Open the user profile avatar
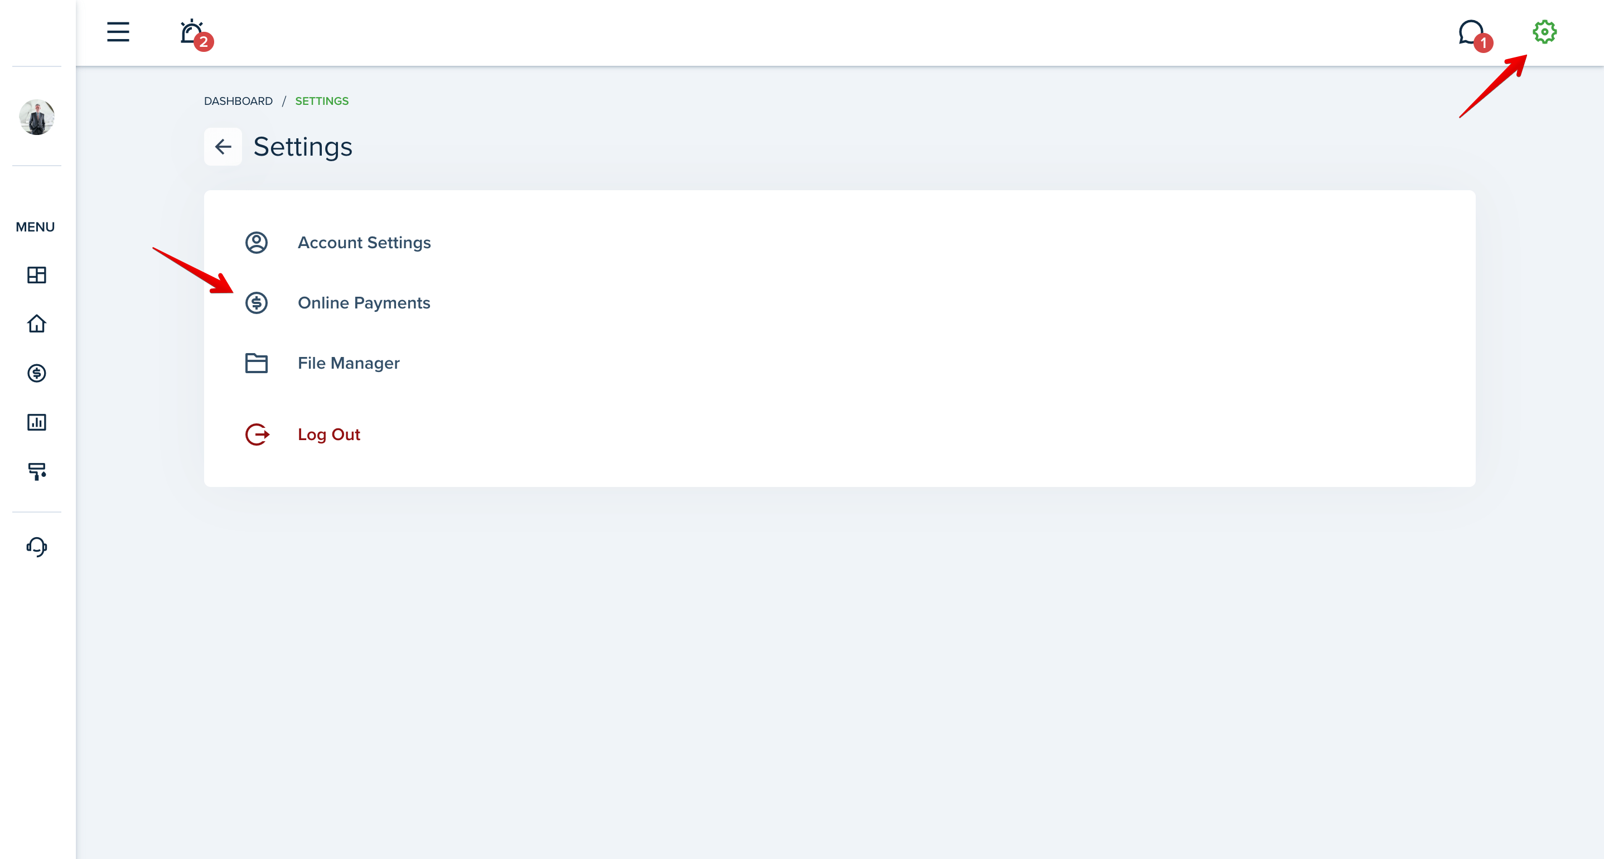Viewport: 1604px width, 859px height. coord(37,117)
